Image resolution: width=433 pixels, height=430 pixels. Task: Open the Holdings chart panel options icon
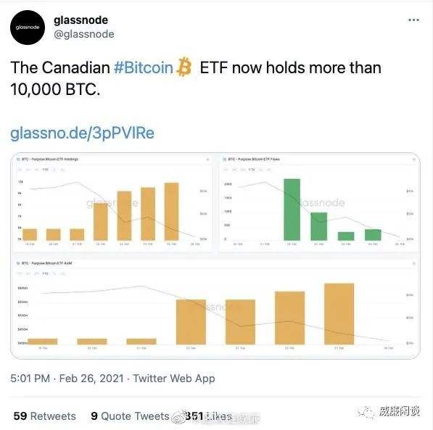coord(207,160)
